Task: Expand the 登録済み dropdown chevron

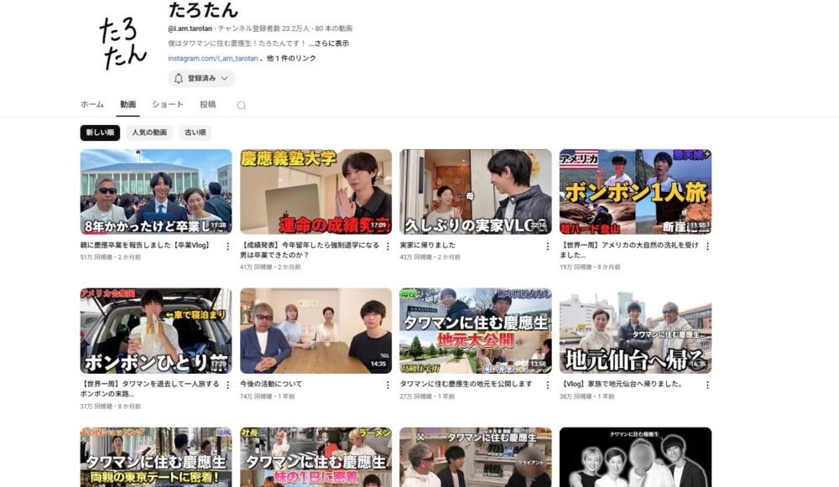Action: pyautogui.click(x=225, y=79)
